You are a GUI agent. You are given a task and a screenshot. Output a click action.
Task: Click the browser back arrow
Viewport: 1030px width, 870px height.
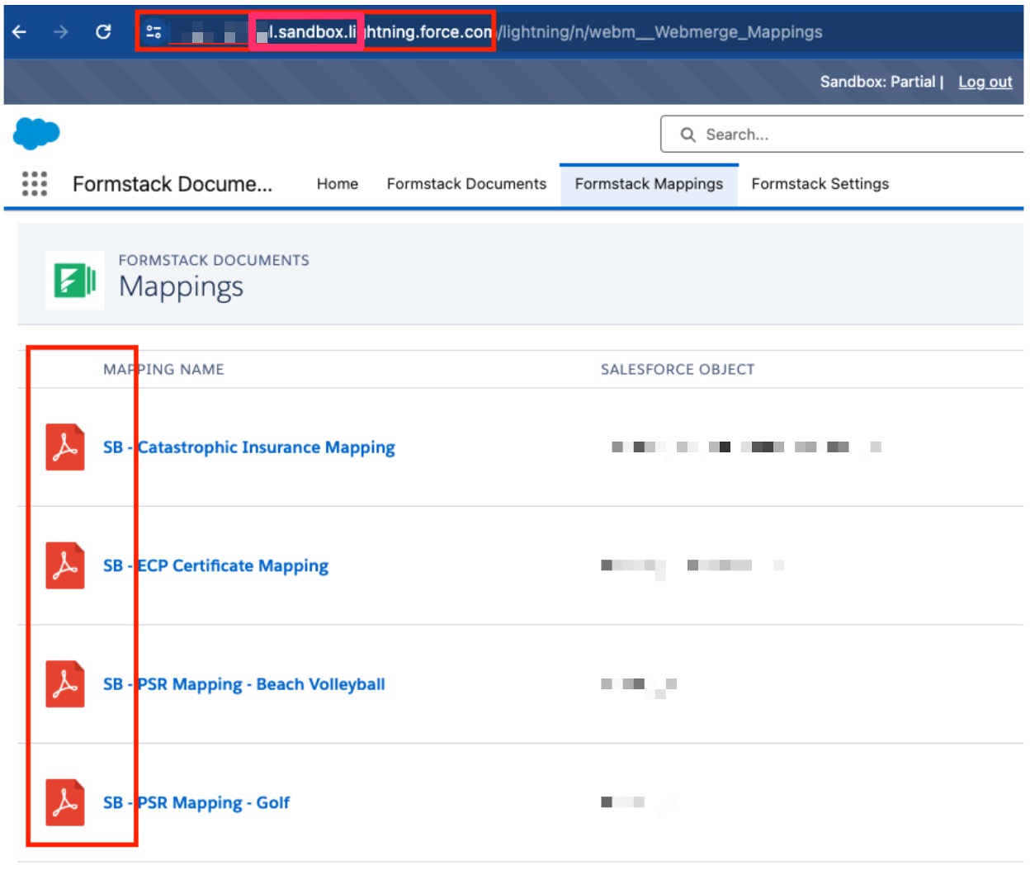coord(20,32)
